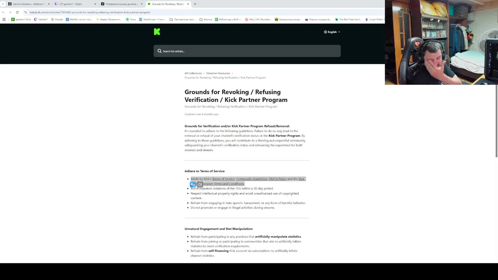Close the Grounds for Revoking tab
The image size is (498, 280).
[188, 4]
